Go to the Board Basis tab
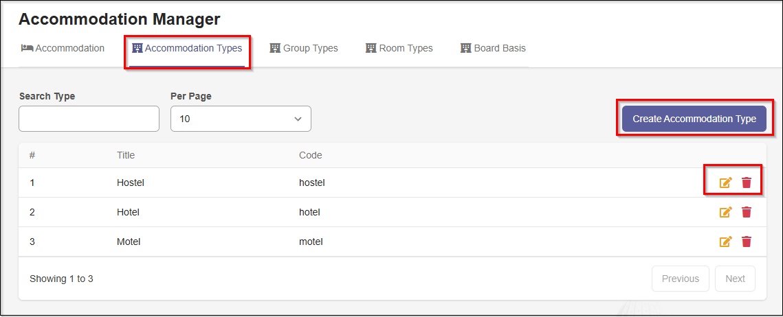783x317 pixels. [x=493, y=48]
